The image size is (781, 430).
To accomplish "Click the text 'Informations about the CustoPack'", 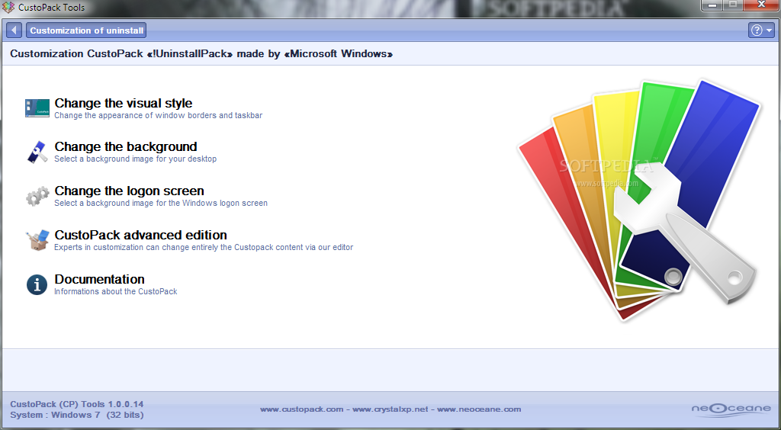I will [x=116, y=292].
